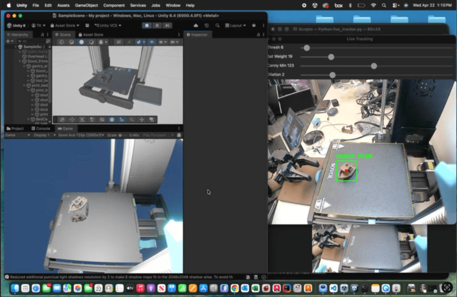The image size is (457, 297).
Task: Switch to the Asset Store tab
Action: click(x=91, y=34)
